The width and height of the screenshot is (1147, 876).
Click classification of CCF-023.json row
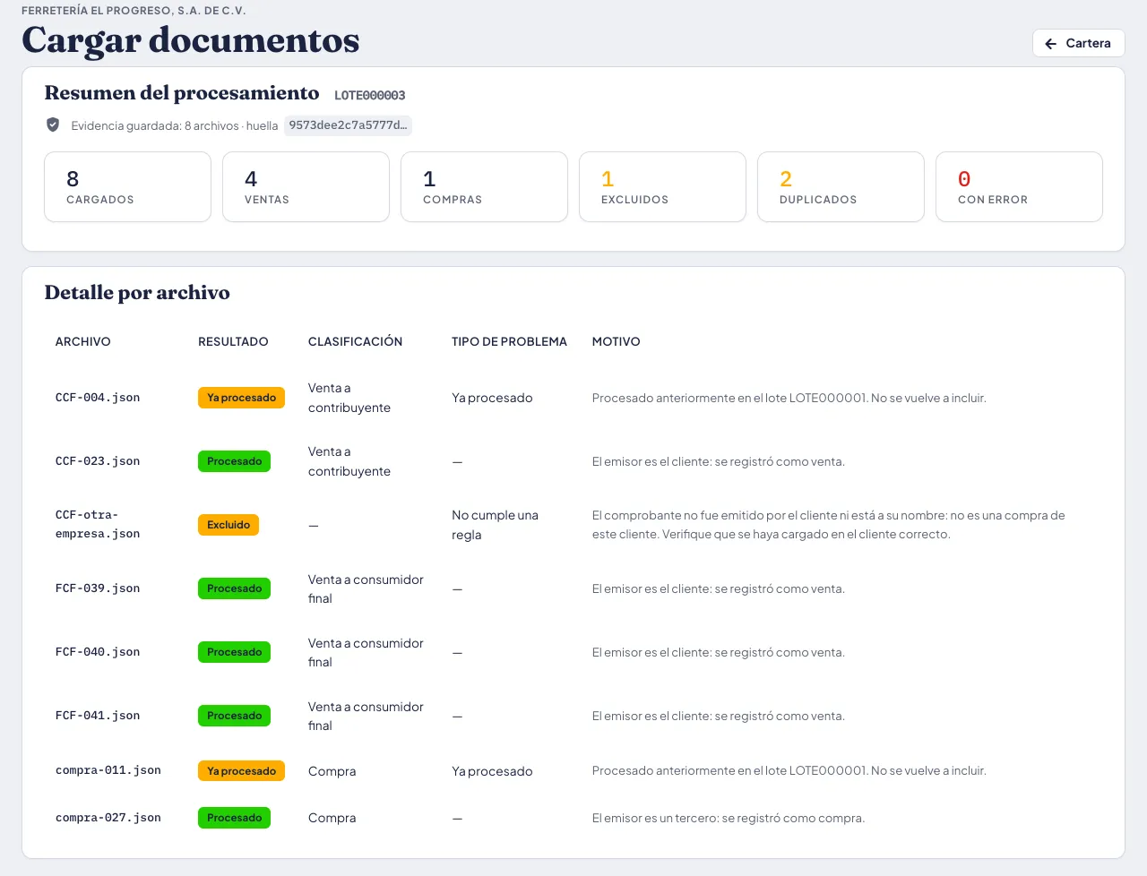[349, 461]
